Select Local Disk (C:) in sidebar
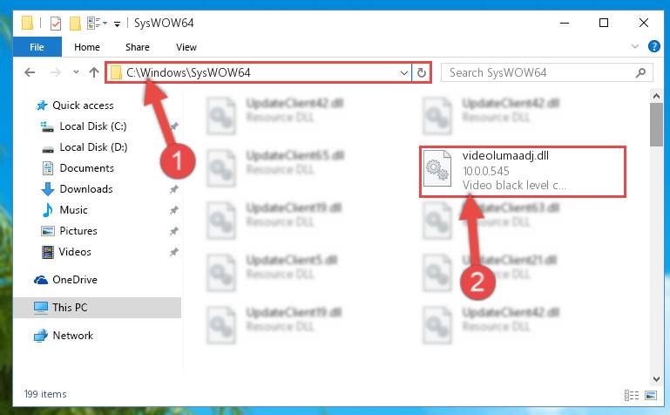 93,126
